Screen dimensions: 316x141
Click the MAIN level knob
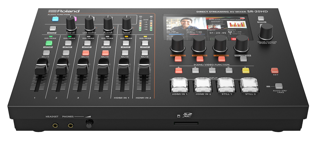pyautogui.click(x=127, y=23)
